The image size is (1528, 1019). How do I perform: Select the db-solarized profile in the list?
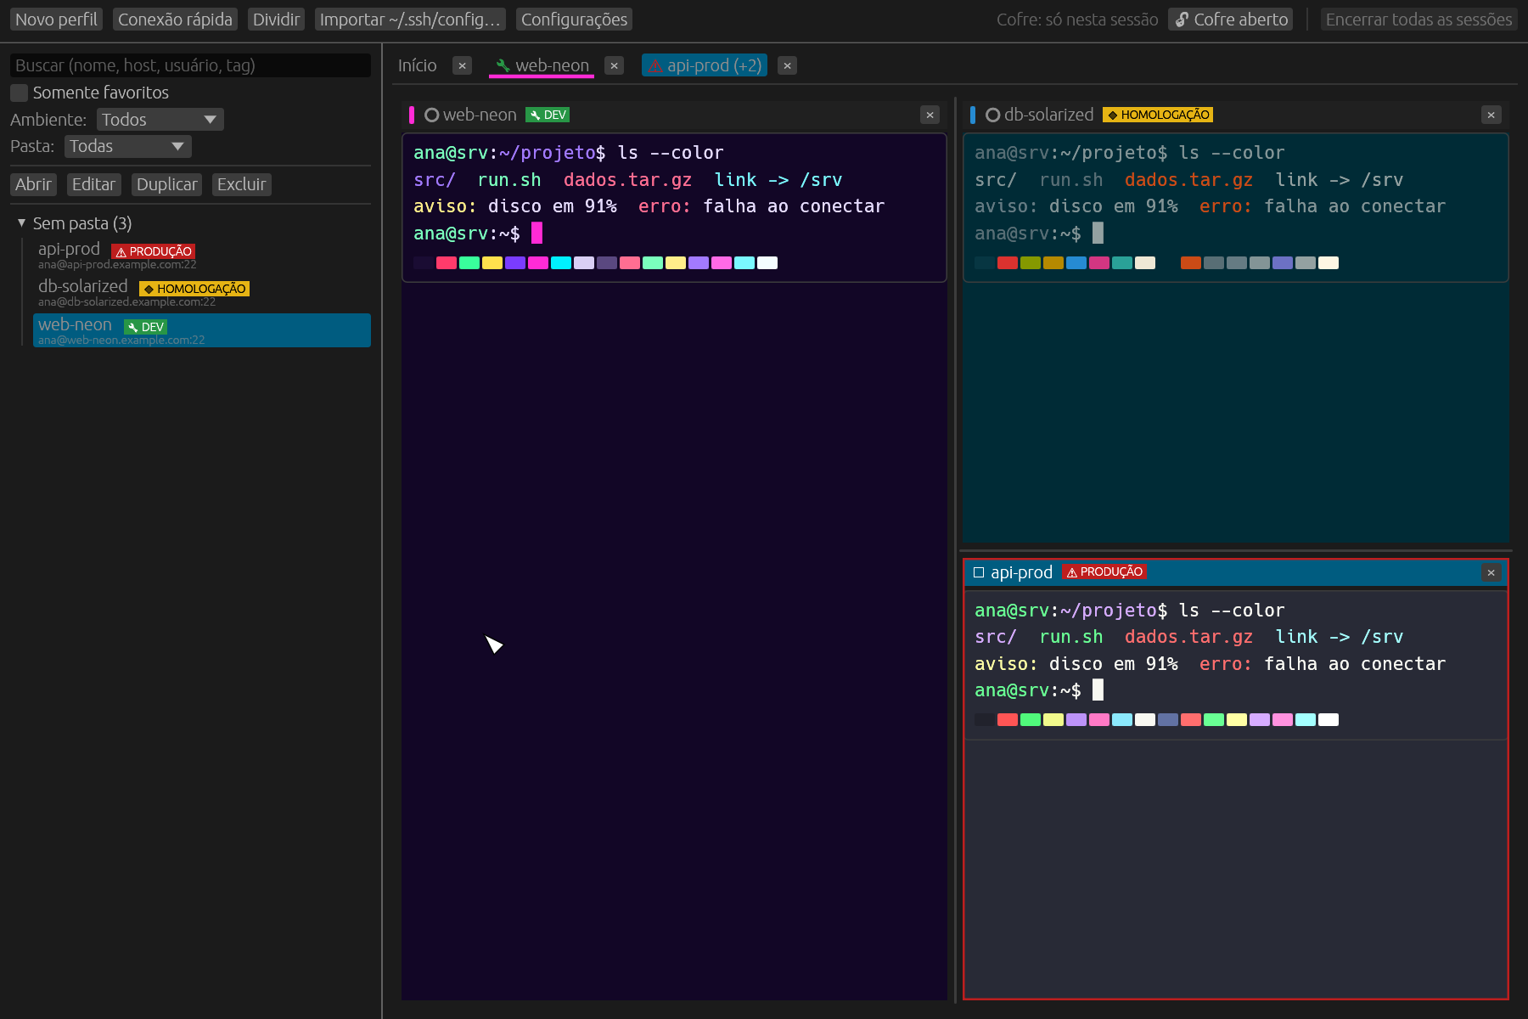pyautogui.click(x=202, y=292)
